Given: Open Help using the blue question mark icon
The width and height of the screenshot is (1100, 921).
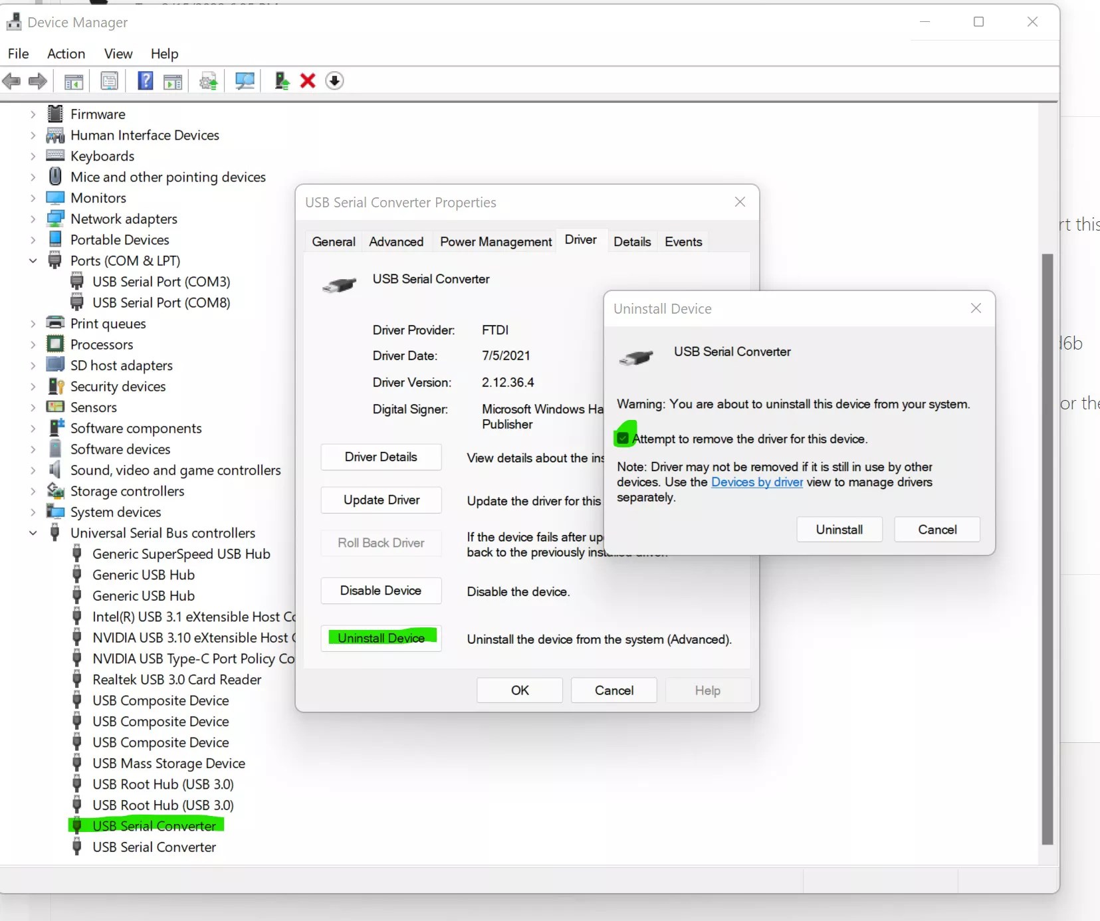Looking at the screenshot, I should (x=144, y=81).
